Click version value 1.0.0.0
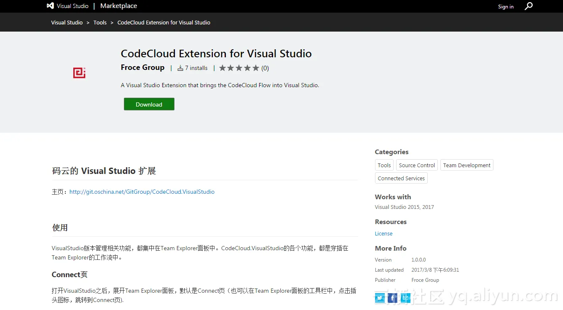This screenshot has height=310, width=563. (418, 260)
